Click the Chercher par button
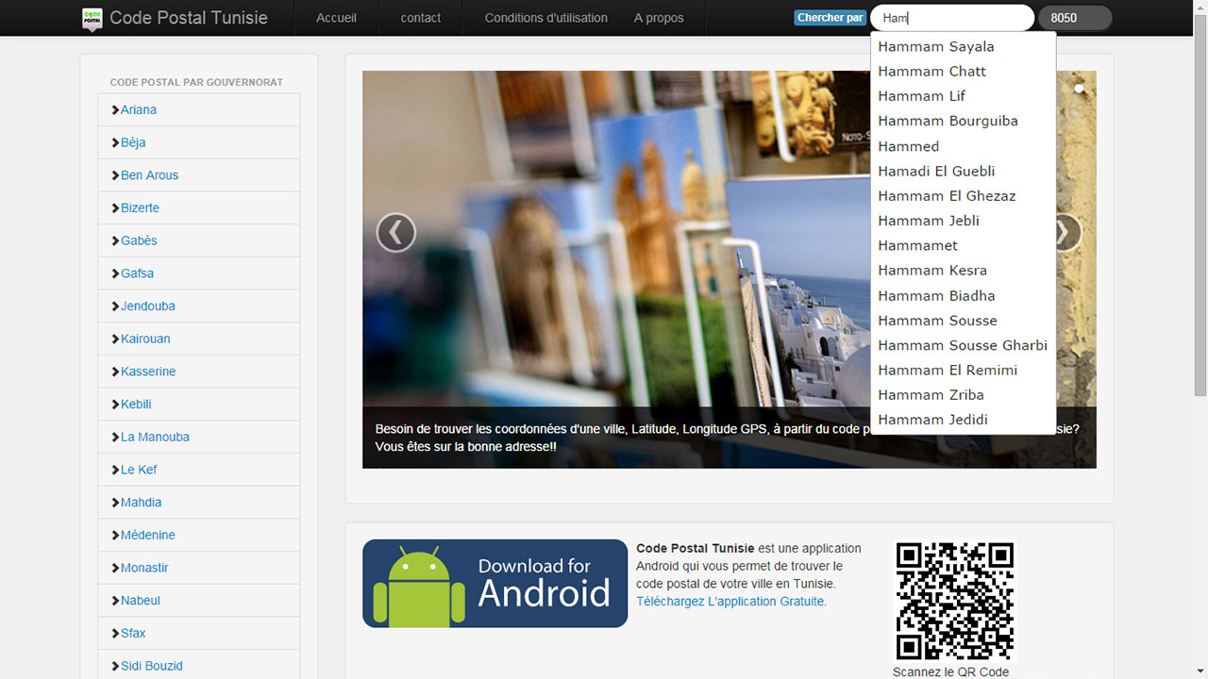Image resolution: width=1208 pixels, height=679 pixels. click(830, 17)
